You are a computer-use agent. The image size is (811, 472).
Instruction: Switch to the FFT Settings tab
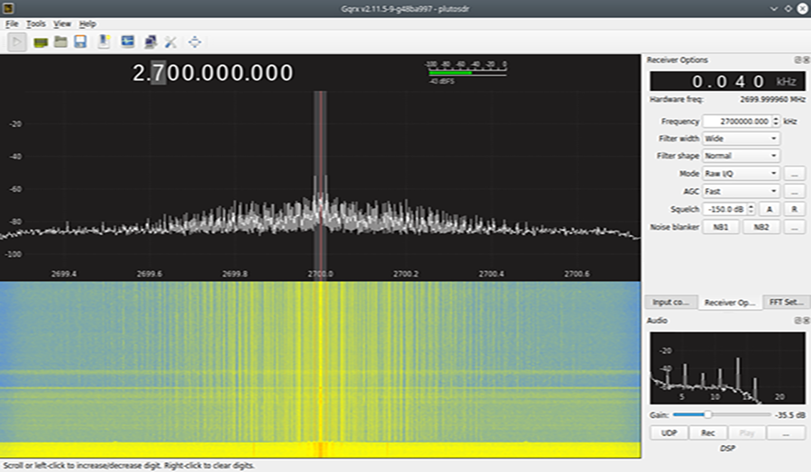click(786, 303)
